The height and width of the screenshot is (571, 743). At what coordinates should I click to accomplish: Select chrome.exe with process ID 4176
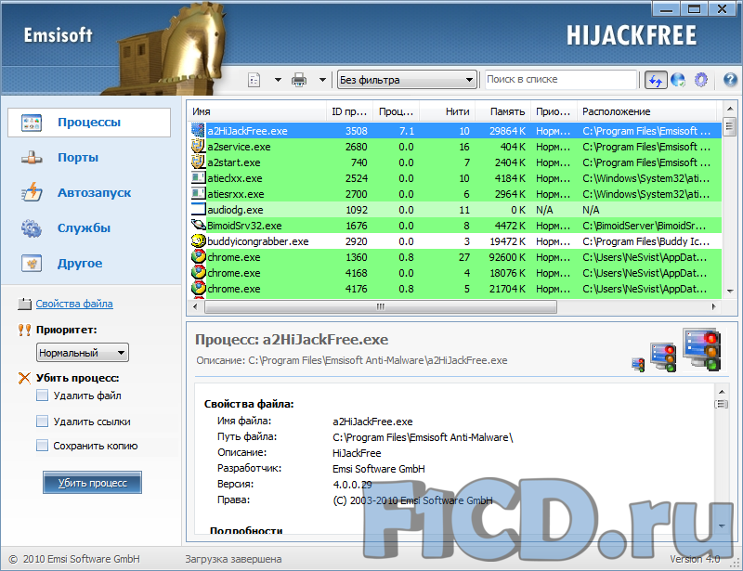tap(456, 289)
